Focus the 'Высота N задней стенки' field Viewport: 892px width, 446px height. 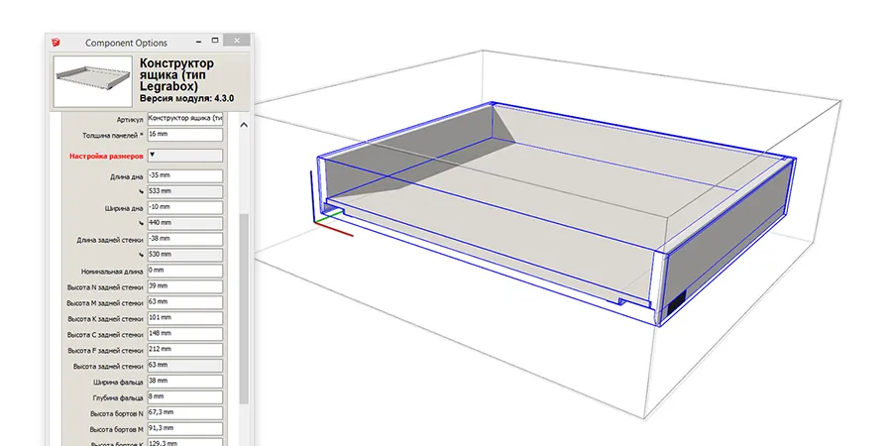coord(183,285)
